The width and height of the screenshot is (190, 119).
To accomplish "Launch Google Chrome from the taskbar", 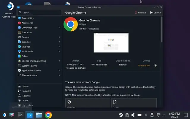I will click(48, 115).
